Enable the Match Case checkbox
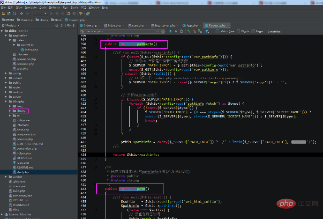 coord(218,31)
